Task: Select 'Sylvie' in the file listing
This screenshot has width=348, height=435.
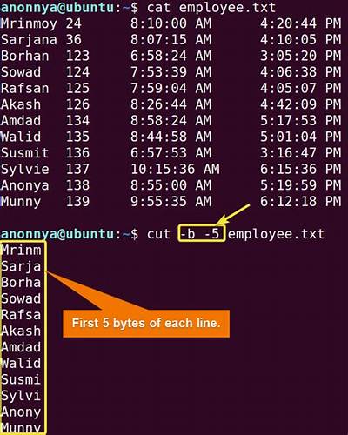Action: point(24,170)
